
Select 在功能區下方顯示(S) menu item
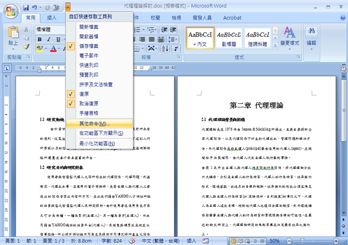99,134
